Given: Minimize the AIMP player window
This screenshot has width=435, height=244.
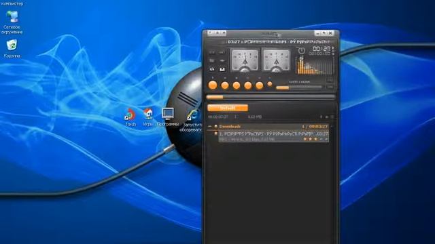Looking at the screenshot, I should click(x=318, y=33).
